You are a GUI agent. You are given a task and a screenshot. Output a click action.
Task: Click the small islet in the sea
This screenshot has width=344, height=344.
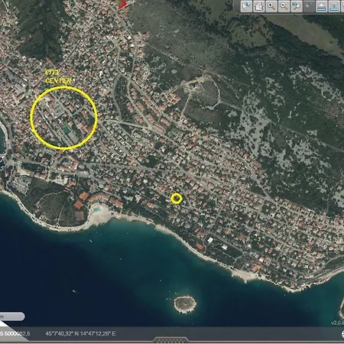185,304
